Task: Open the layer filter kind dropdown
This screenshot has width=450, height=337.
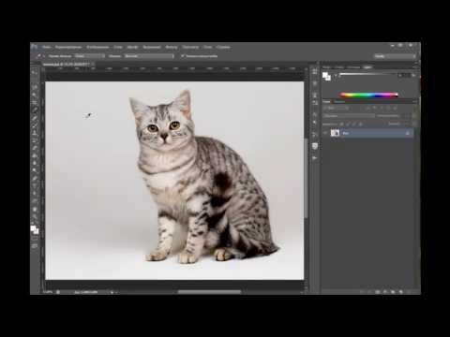Action: (336, 108)
